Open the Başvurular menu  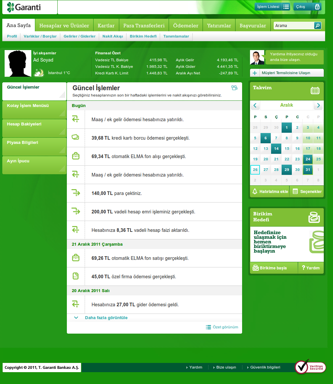pyautogui.click(x=253, y=25)
